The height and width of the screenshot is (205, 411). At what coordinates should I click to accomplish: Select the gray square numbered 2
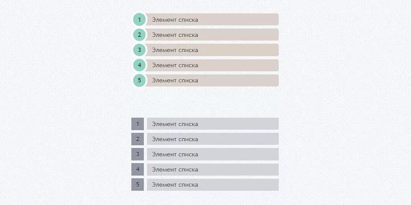tap(138, 139)
